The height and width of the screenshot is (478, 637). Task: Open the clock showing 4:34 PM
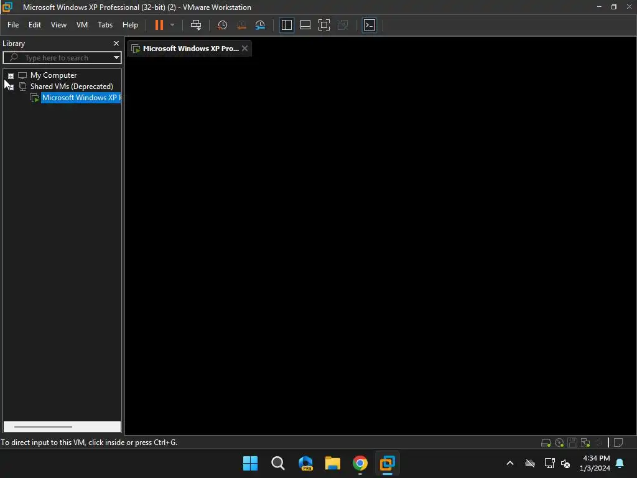tap(595, 463)
